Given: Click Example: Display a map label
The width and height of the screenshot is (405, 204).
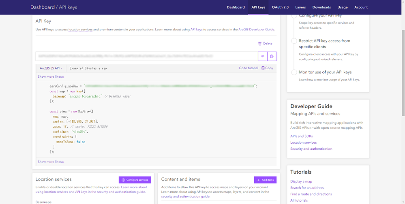Looking at the screenshot, I should click(88, 68).
